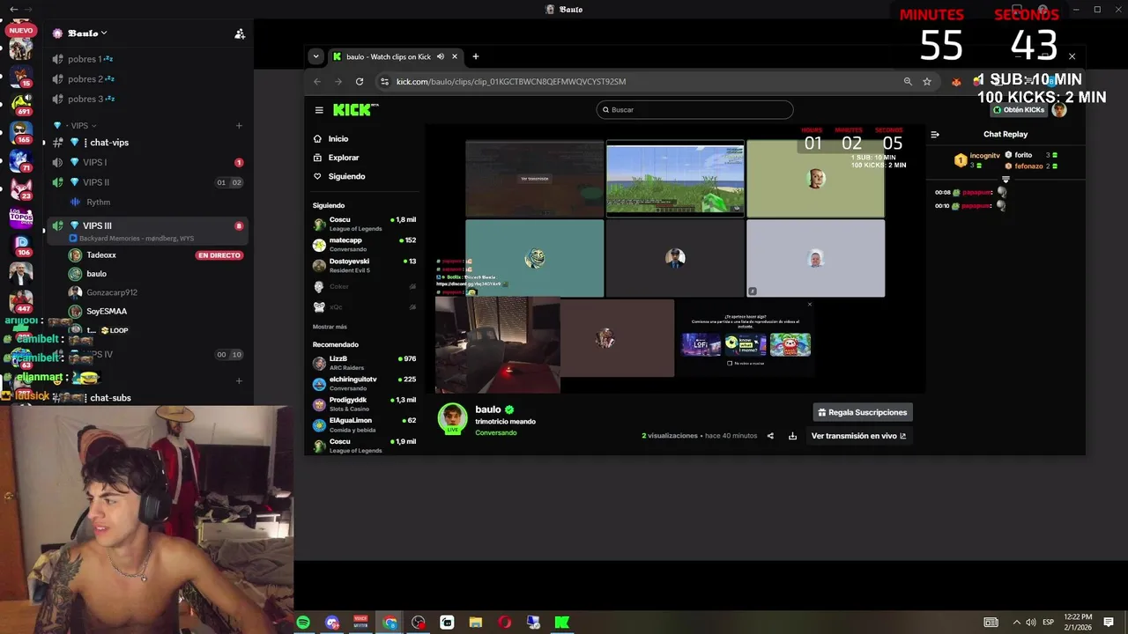Open Opera browser from the taskbar
Viewport: 1128px width, 634px height.
tap(505, 623)
